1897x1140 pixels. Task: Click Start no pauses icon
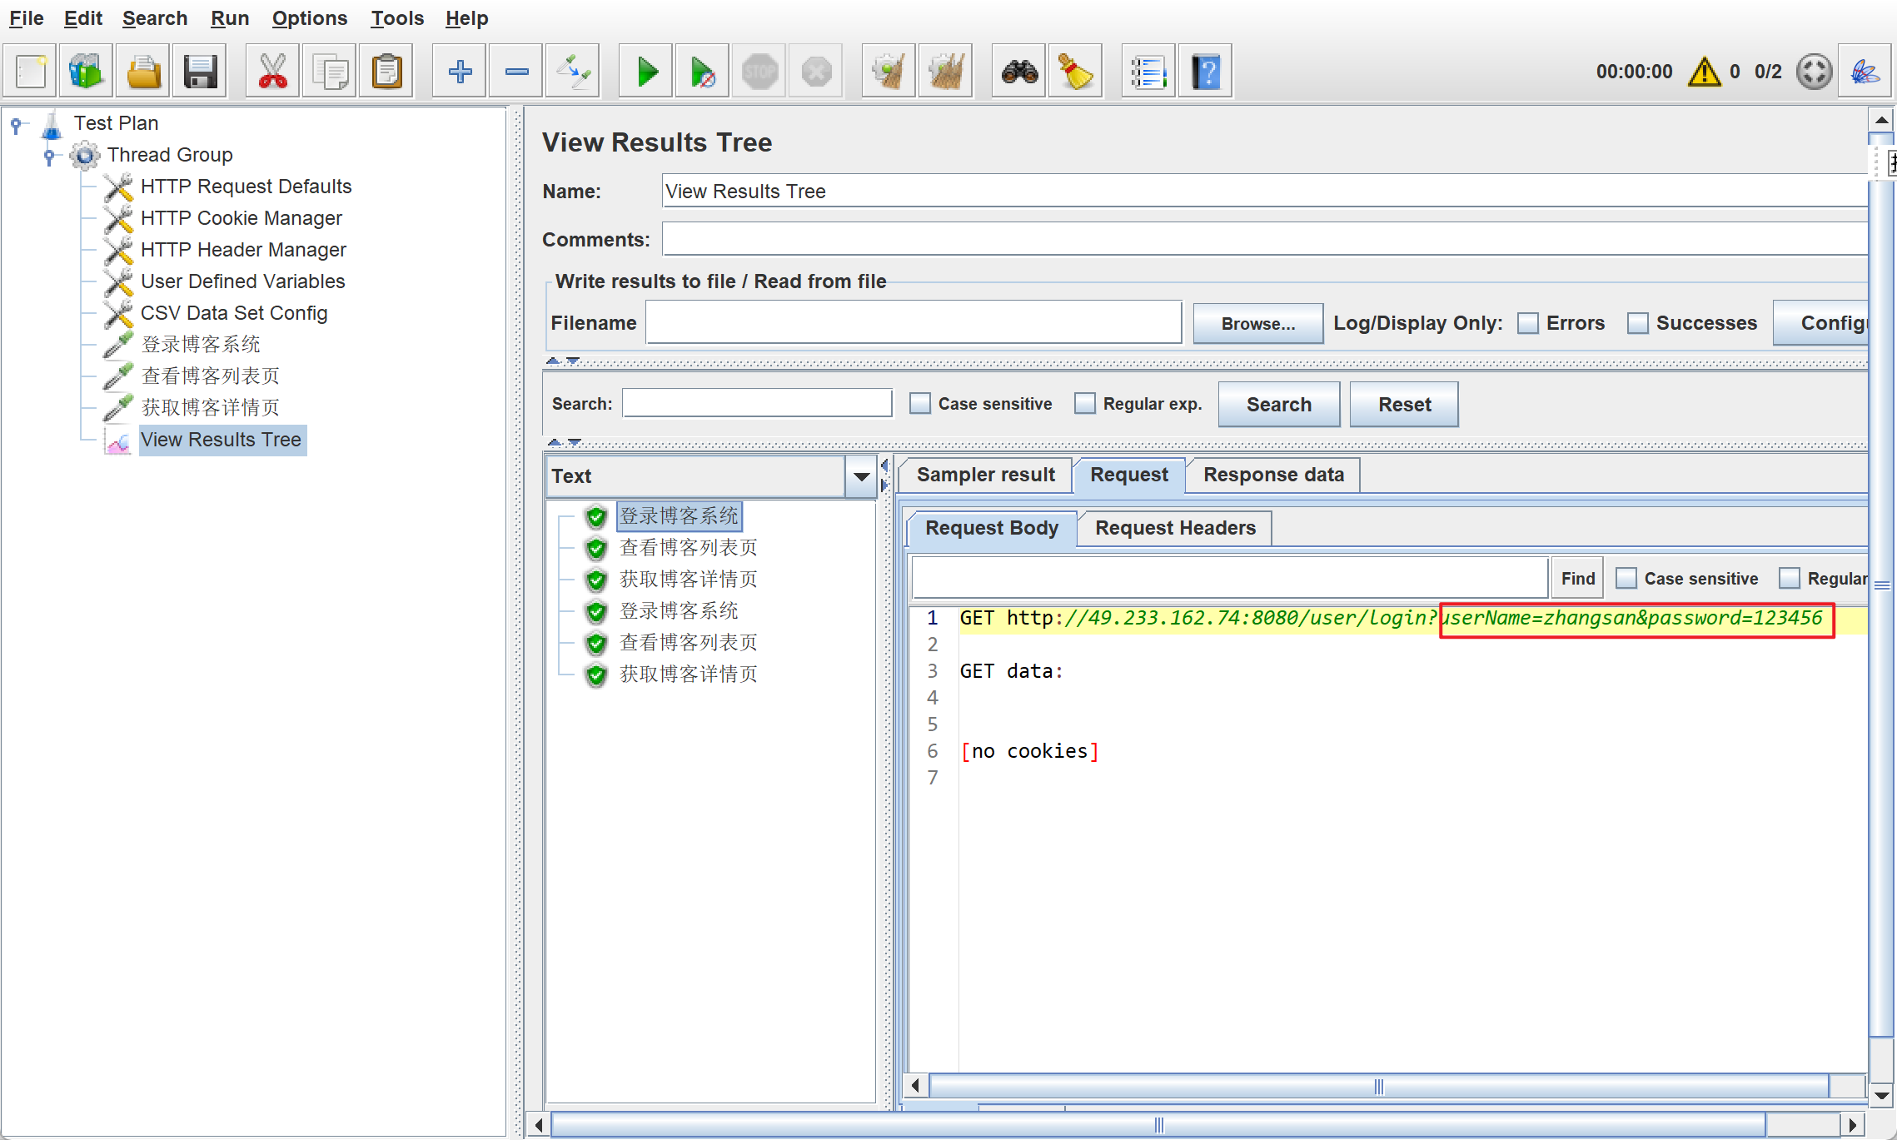click(x=703, y=72)
